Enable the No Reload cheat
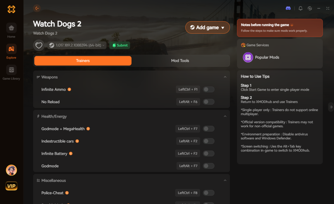The width and height of the screenshot is (334, 204). [208, 102]
